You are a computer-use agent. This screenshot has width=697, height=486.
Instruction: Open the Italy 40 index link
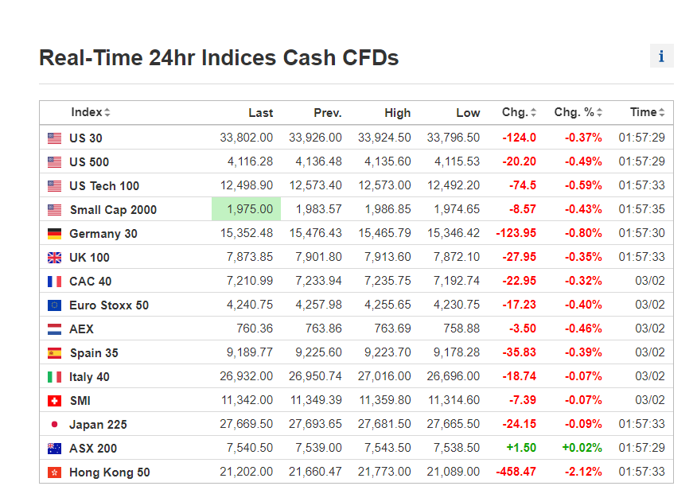pyautogui.click(x=89, y=377)
